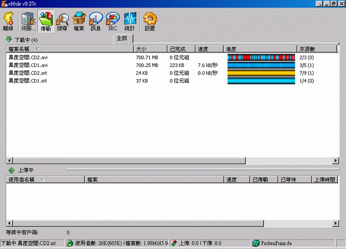Open the IRC toolbar icon
Viewport: 346px width, 249px height.
click(112, 21)
